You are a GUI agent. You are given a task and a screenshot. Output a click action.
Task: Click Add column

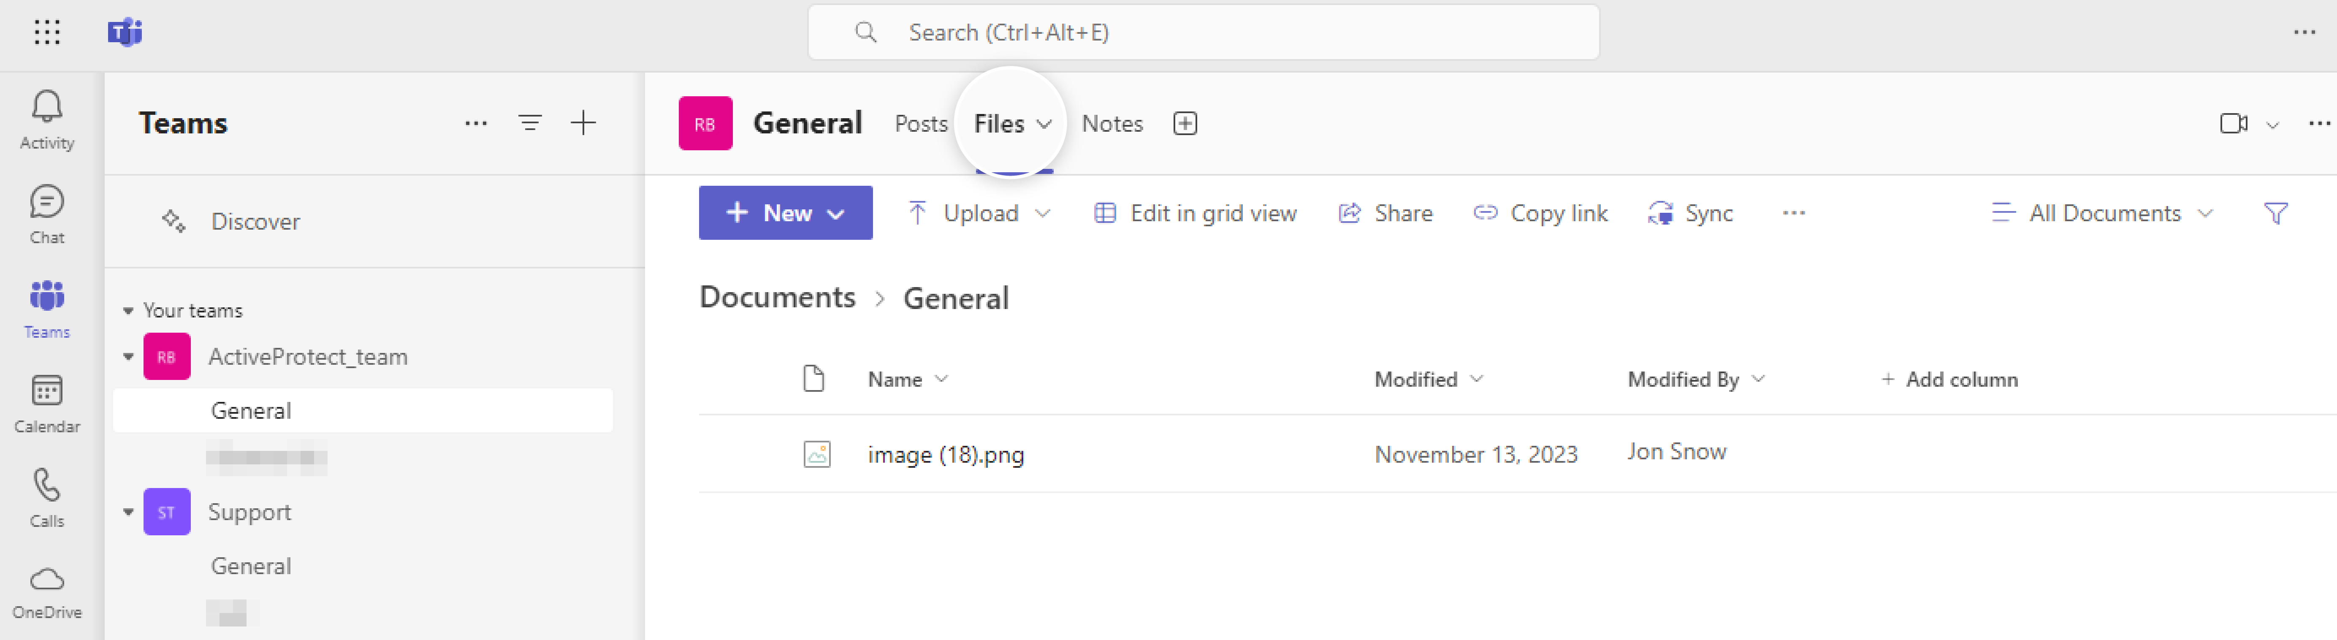pos(1949,380)
